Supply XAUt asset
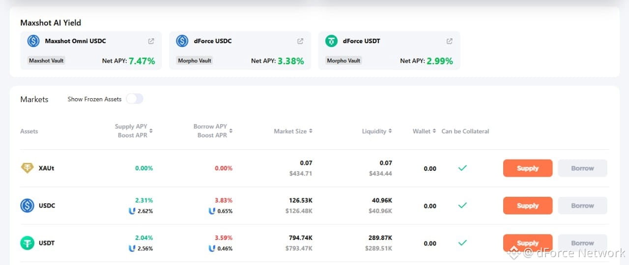This screenshot has width=629, height=265. pos(528,168)
